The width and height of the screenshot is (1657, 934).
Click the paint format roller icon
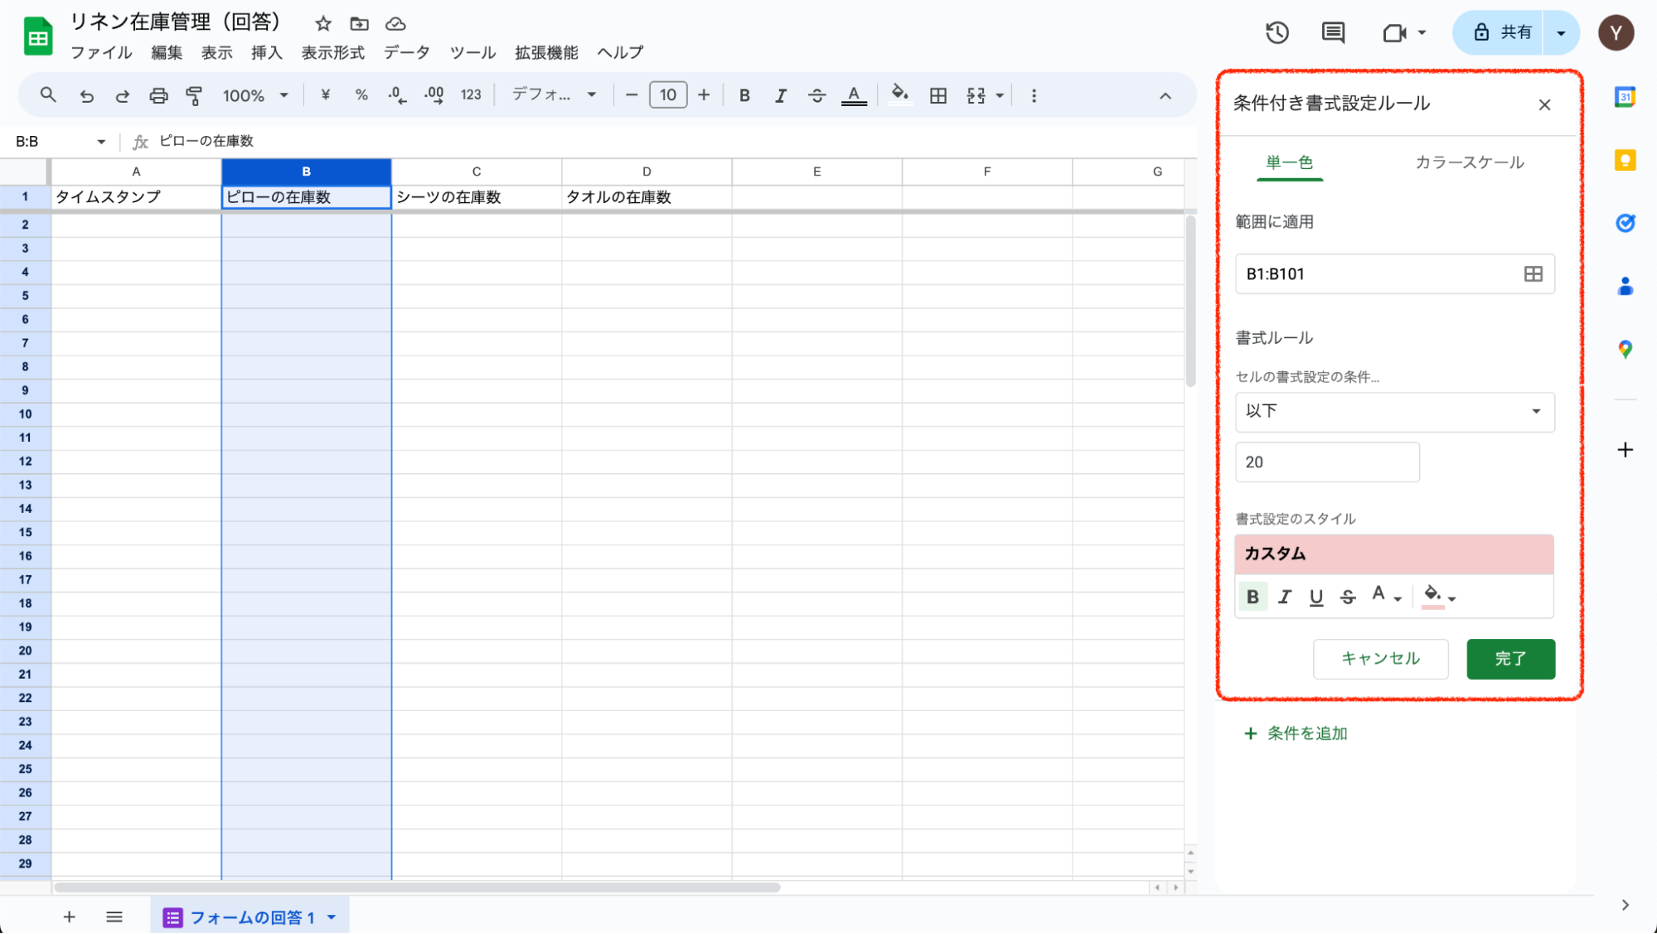194,95
